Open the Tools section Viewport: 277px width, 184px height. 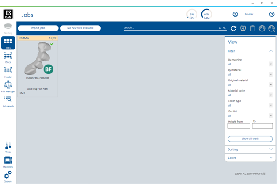(8, 147)
